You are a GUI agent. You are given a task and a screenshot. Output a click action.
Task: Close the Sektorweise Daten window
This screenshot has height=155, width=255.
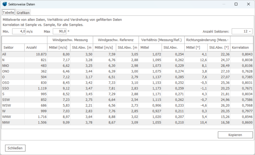tap(248, 4)
